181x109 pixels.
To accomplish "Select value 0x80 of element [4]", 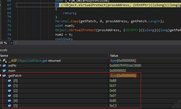I will [x=113, y=101].
